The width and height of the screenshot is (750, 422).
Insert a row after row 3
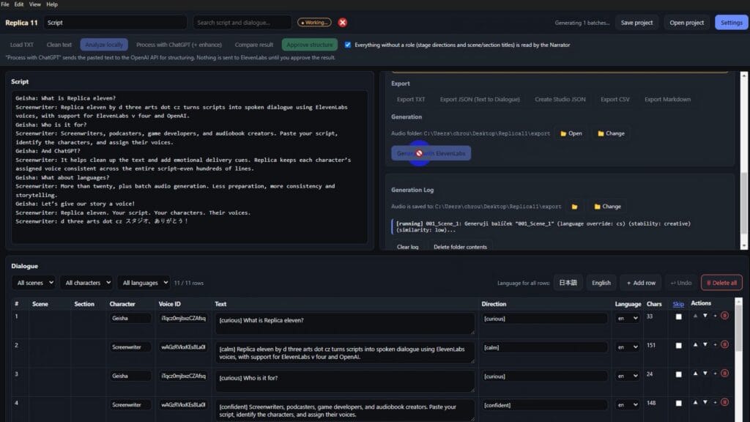tap(715, 373)
